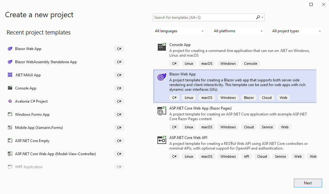This screenshot has width=329, height=194.
Task: Select the ASP.NET Core Web API template
Action: tap(188, 138)
